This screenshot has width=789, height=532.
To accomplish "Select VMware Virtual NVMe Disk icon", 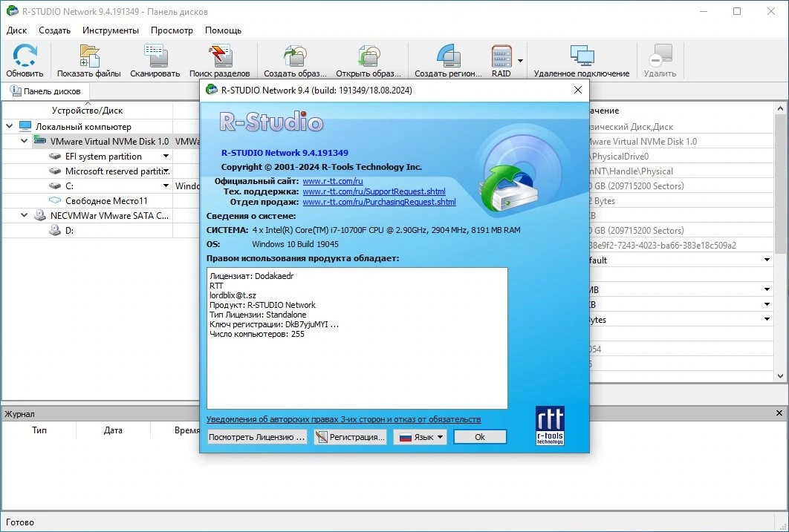I will point(40,141).
